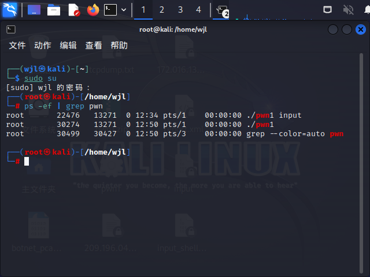Open the notifications bell icon
Viewport: 370px width, 277px height.
pos(367,10)
